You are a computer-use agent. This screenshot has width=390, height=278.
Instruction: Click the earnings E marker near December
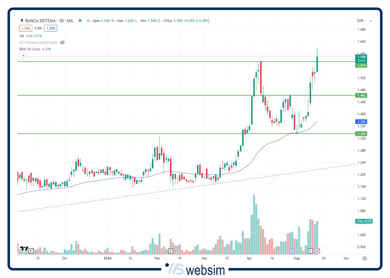(x=31, y=251)
